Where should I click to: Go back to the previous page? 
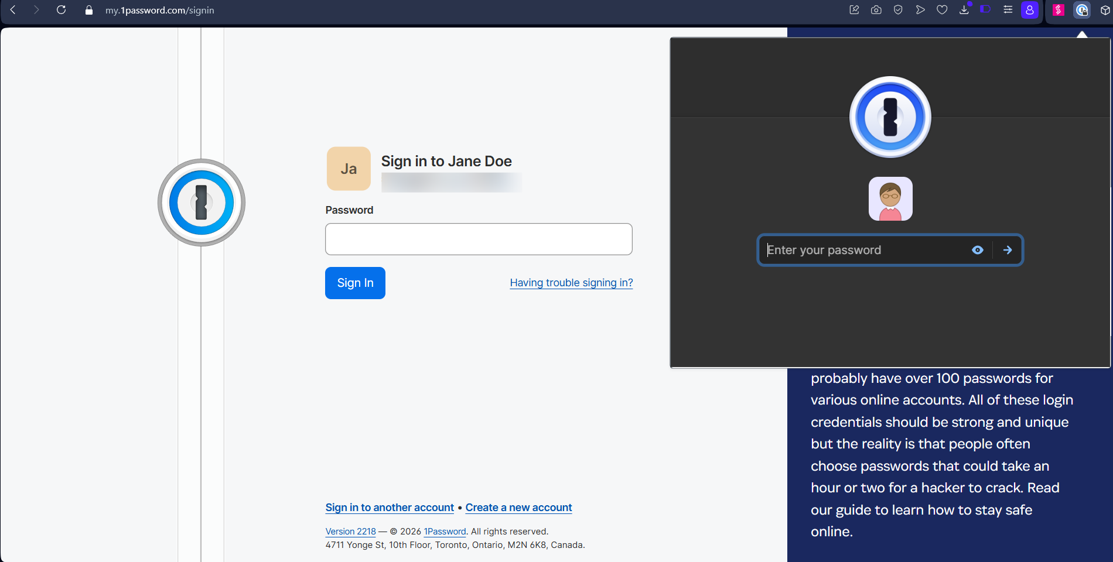coord(13,10)
